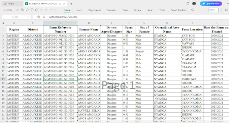Viewport: 229px width, 123px height.
Task: Select column D header
Action: [89, 23]
